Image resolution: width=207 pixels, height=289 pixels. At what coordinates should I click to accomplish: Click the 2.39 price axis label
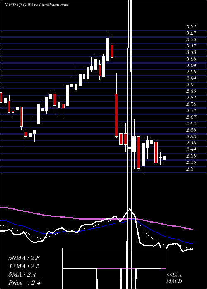(191, 156)
